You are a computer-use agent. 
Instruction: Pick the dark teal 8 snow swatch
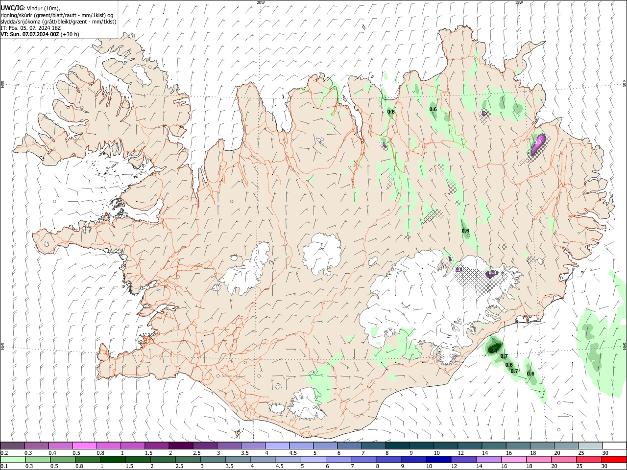click(398, 446)
